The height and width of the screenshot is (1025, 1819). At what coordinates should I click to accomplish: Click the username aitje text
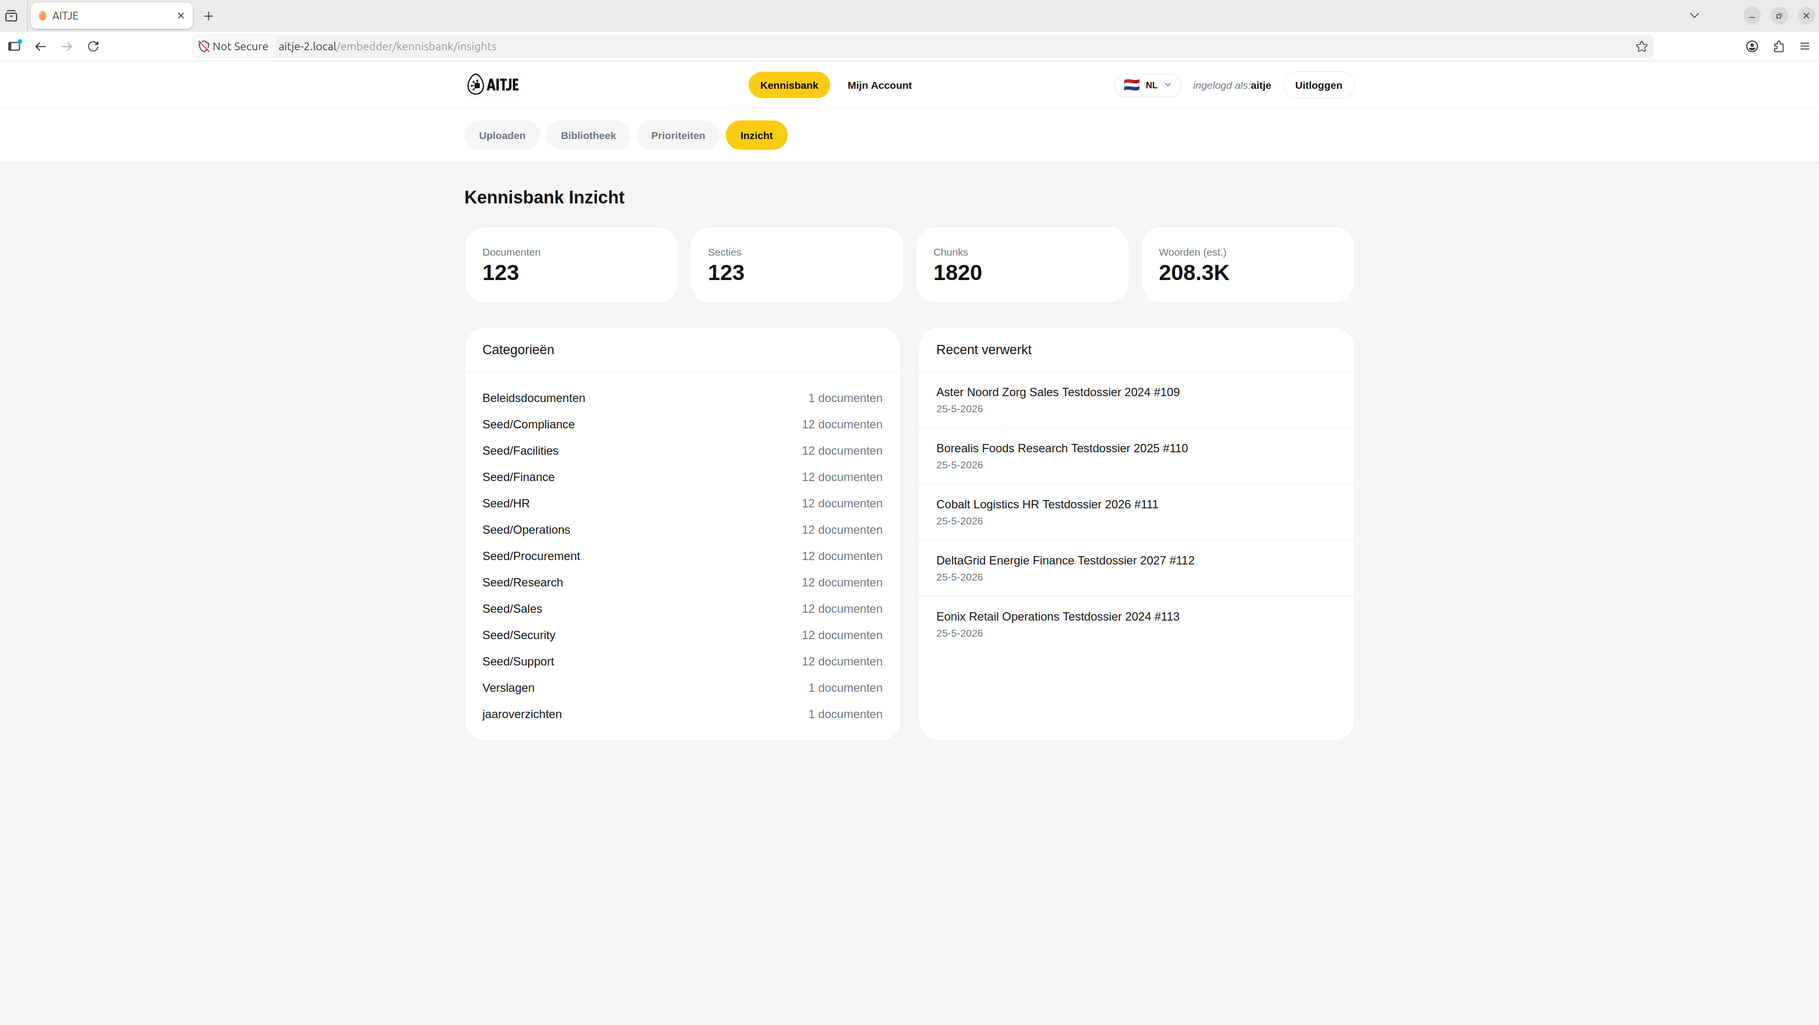pos(1261,85)
